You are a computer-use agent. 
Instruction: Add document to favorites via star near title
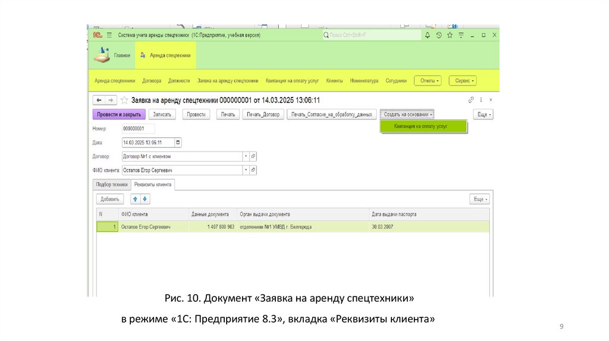[124, 100]
